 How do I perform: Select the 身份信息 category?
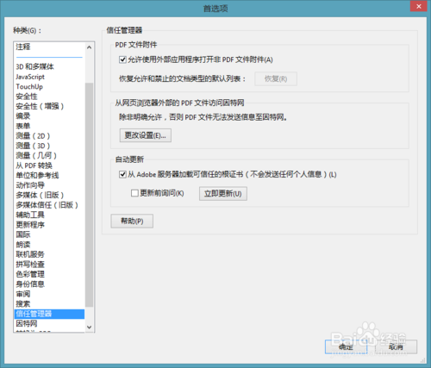point(49,284)
